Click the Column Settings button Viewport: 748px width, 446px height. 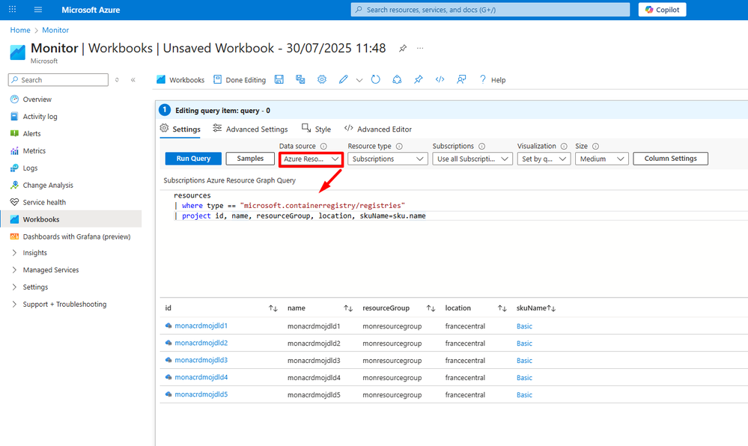pos(670,159)
